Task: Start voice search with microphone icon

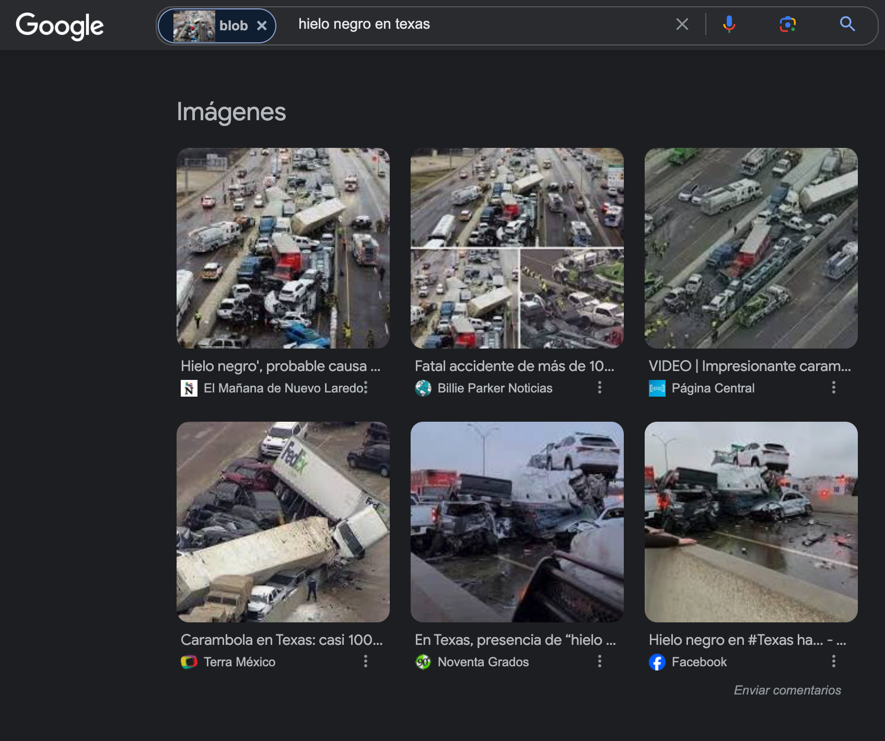Action: [729, 24]
